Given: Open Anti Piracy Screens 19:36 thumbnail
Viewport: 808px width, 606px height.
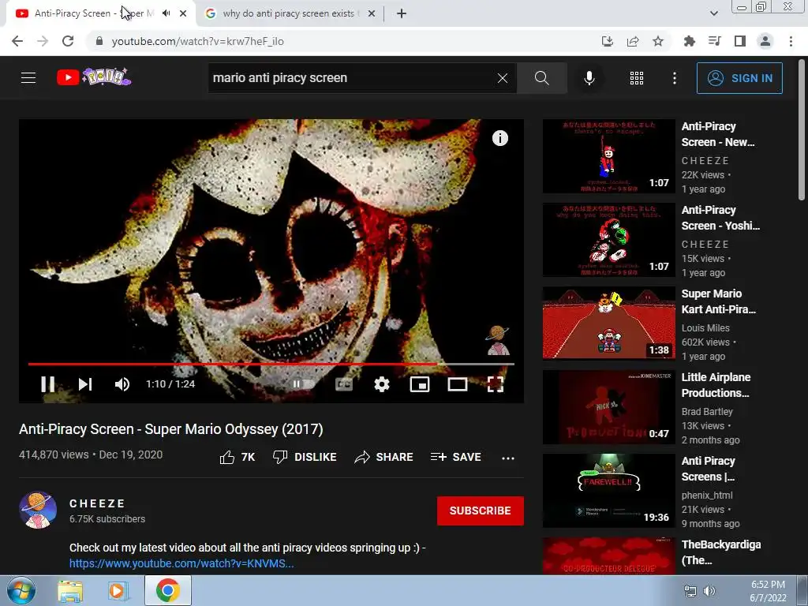Looking at the screenshot, I should click(x=609, y=491).
